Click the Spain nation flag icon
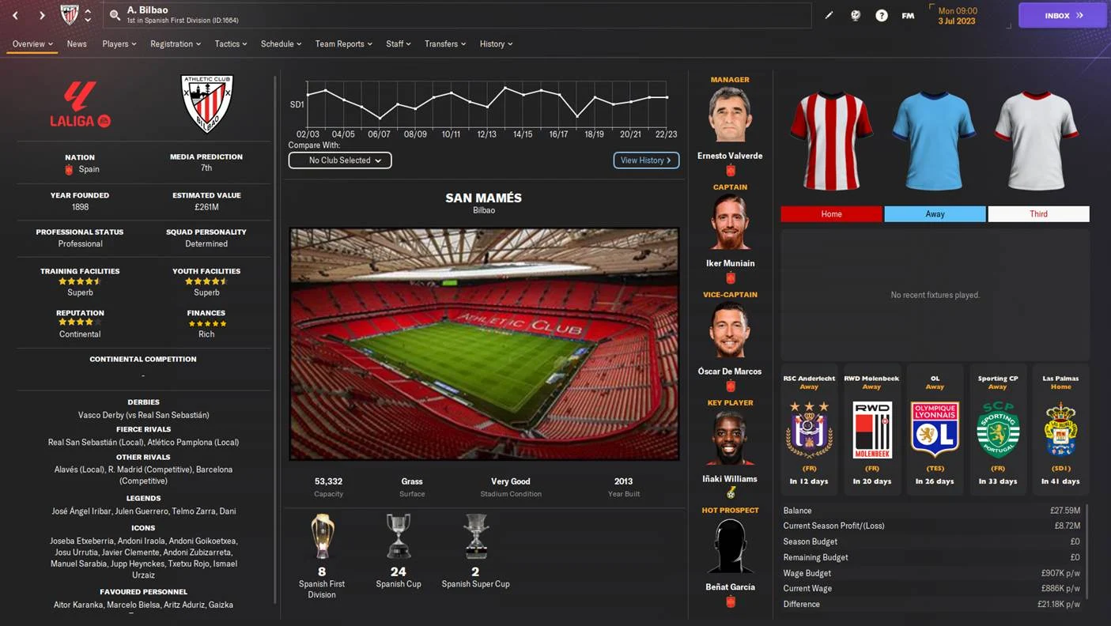The height and width of the screenshot is (626, 1111). (69, 169)
